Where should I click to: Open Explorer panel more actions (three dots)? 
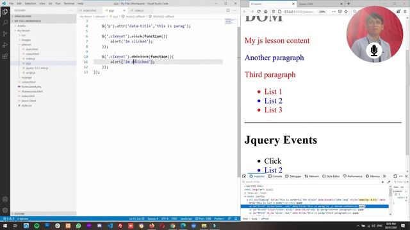[71, 10]
